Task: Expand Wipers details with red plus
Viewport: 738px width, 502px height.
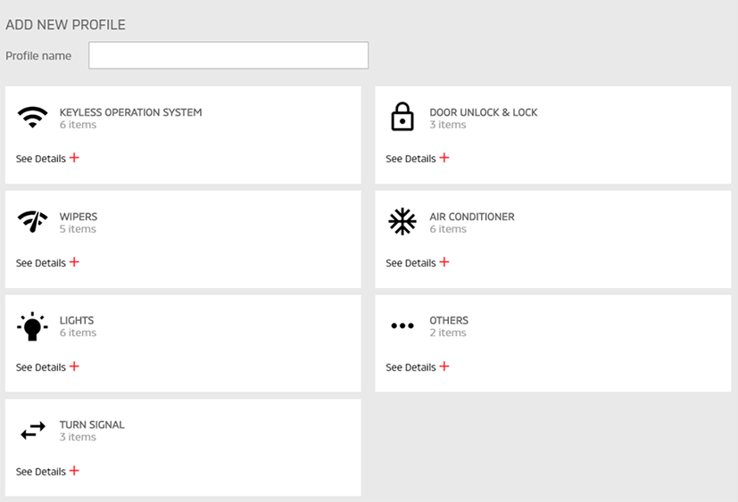Action: (x=74, y=262)
